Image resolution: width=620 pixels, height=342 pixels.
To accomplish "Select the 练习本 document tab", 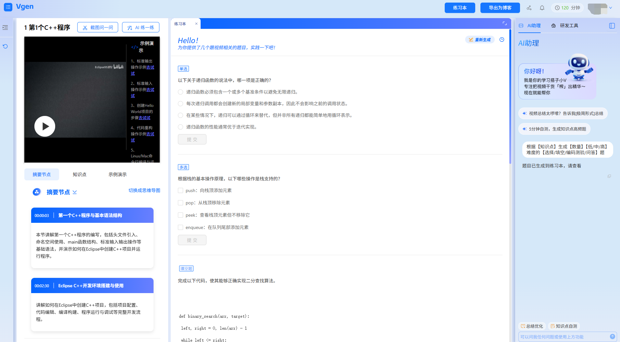I will click(180, 24).
